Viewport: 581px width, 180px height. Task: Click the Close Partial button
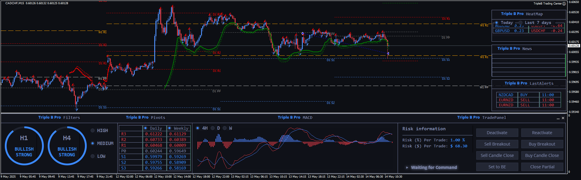pos(542,167)
